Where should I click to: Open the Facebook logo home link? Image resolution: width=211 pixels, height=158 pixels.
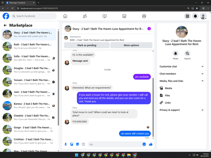(x=6, y=16)
